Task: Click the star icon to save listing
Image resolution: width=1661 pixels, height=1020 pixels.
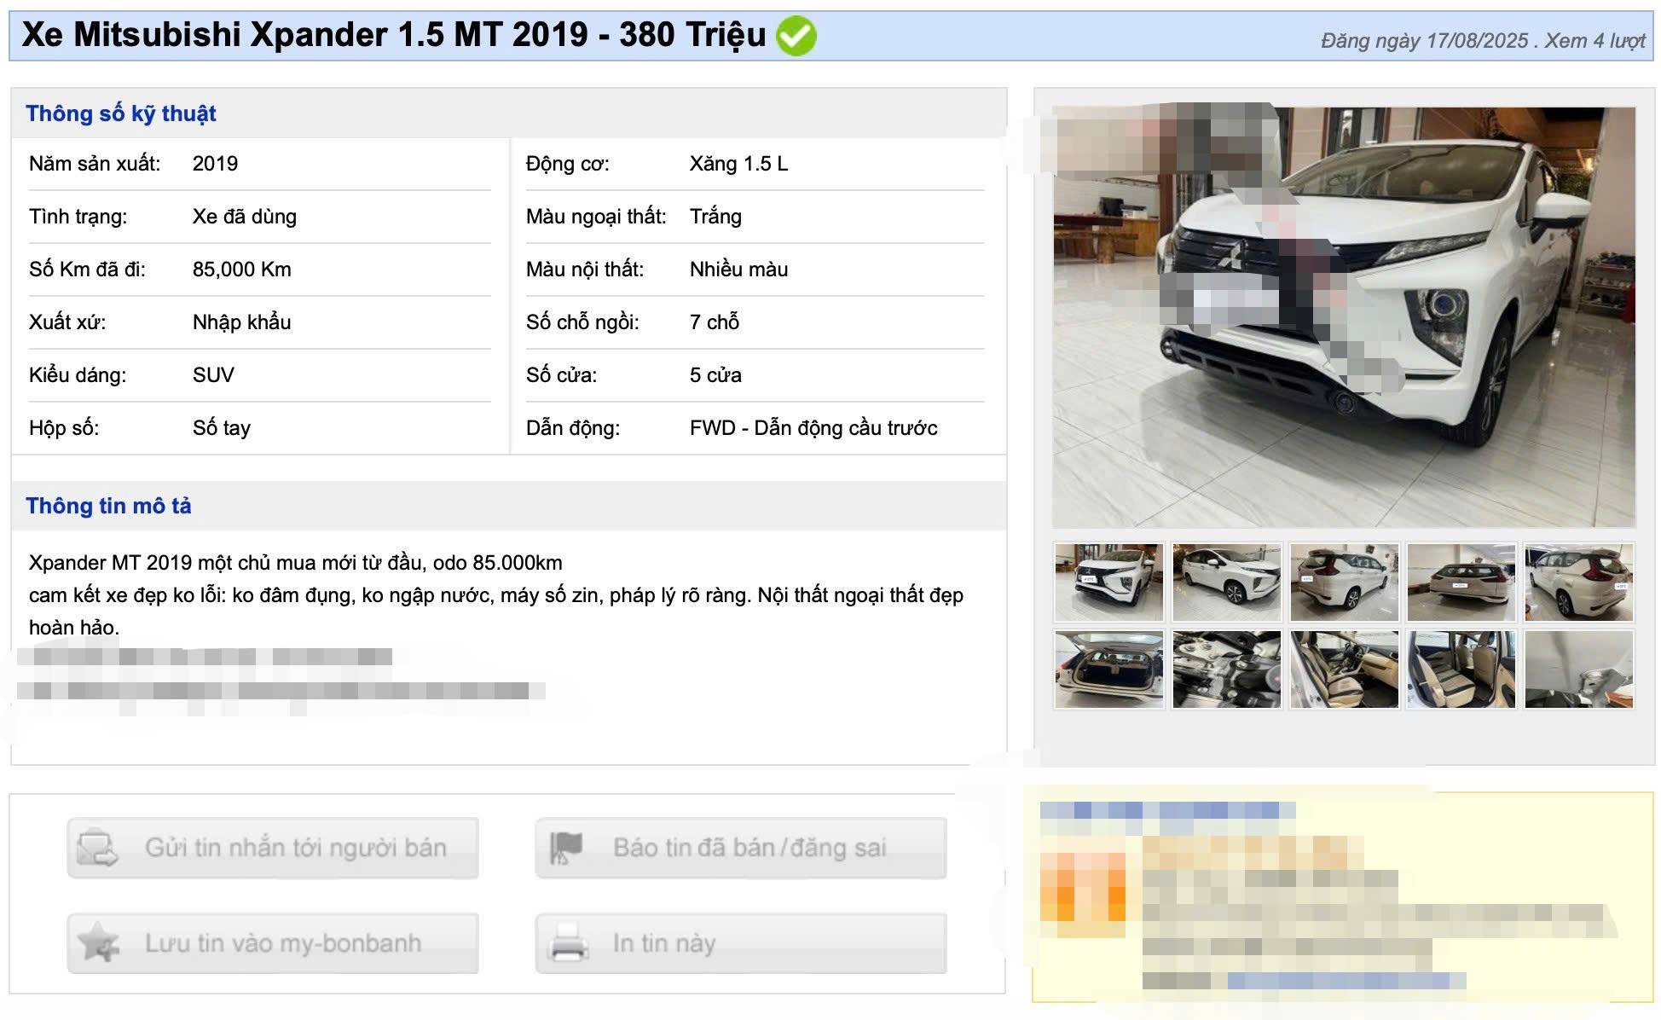Action: [97, 943]
